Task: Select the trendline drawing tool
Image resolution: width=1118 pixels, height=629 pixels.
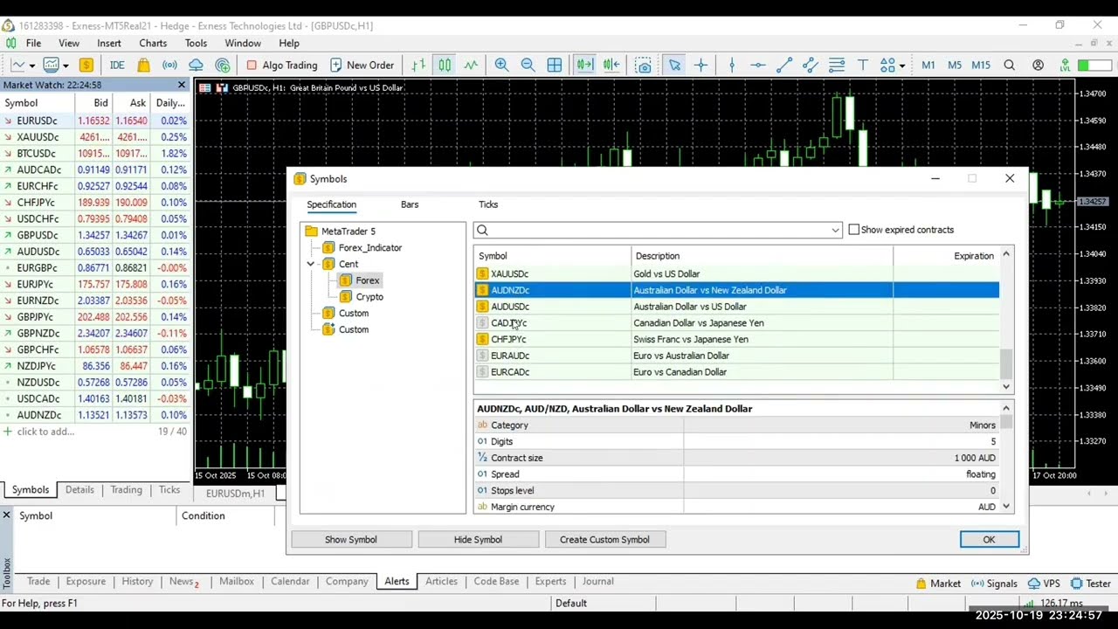Action: (x=784, y=66)
